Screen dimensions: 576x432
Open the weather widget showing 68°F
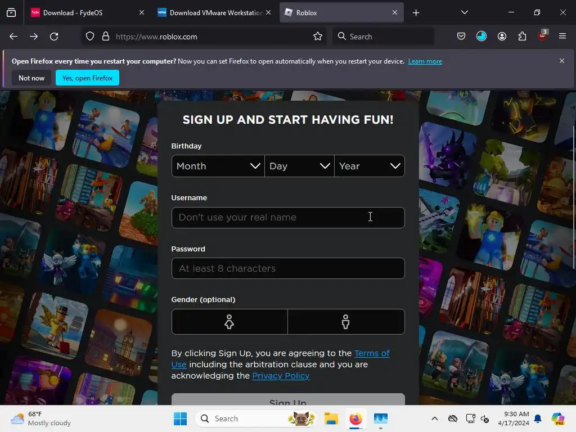40,418
